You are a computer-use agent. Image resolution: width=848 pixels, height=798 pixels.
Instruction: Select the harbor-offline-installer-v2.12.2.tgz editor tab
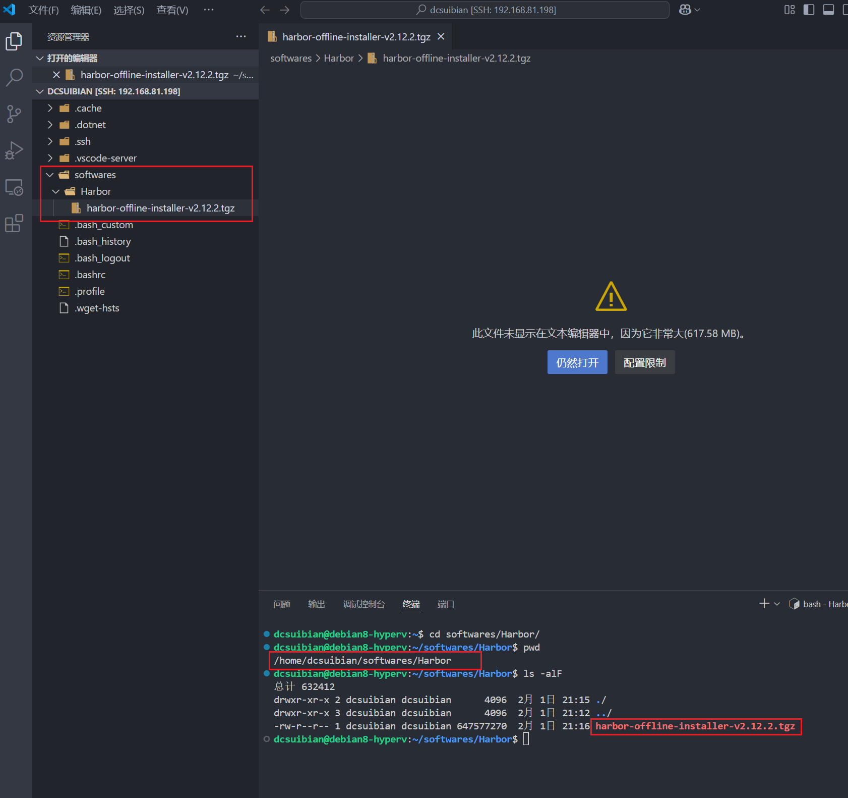click(356, 37)
